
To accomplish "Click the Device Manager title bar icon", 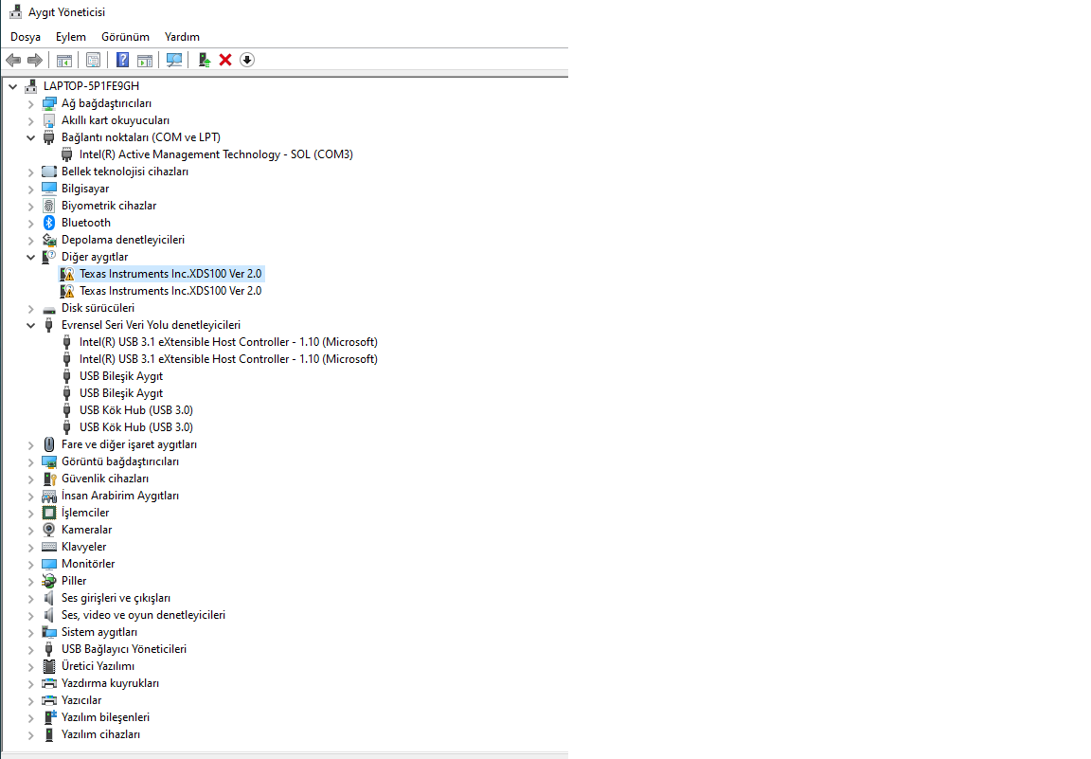I will [x=15, y=11].
